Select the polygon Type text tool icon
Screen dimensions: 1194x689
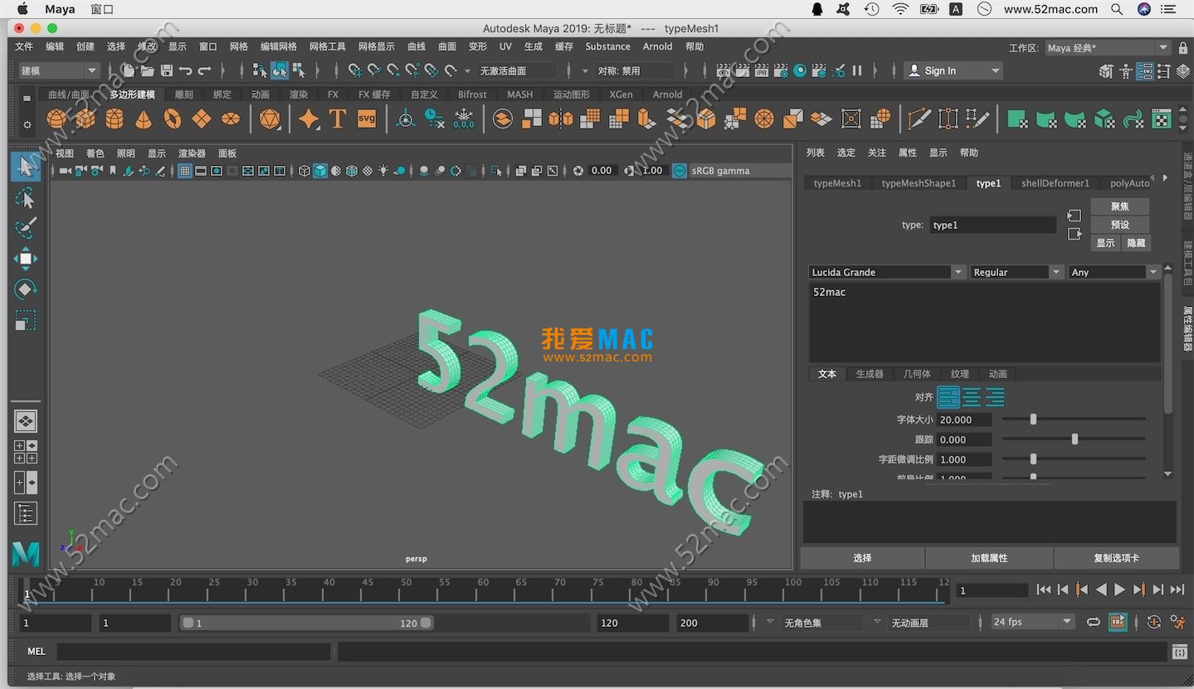(x=337, y=119)
